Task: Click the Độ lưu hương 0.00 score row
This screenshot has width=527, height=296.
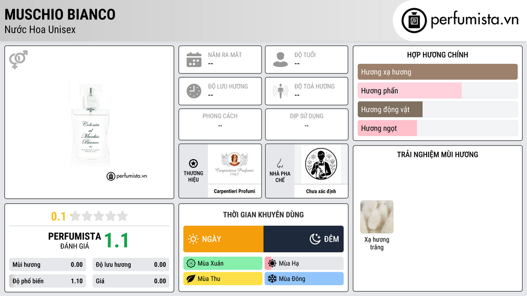Action: pyautogui.click(x=131, y=265)
